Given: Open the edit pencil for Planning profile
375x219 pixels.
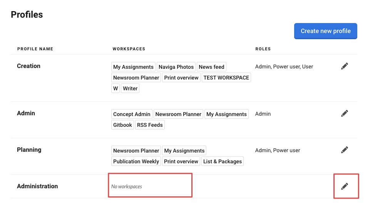Looking at the screenshot, I should click(344, 150).
